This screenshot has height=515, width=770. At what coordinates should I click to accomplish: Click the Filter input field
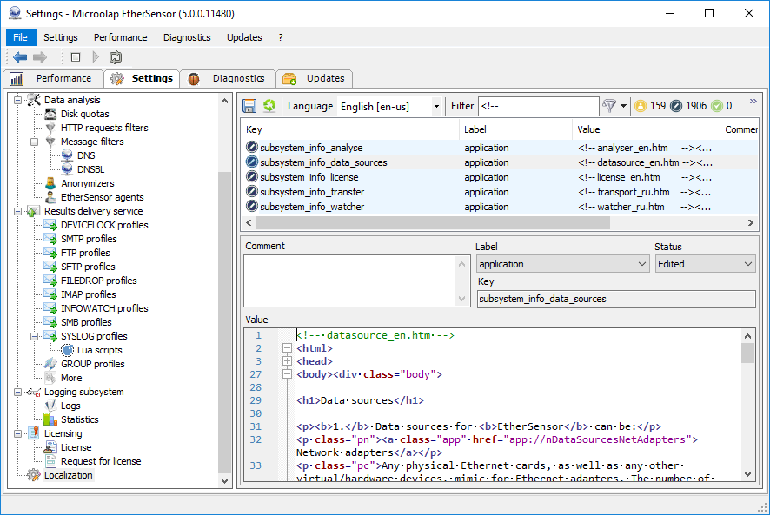[538, 106]
